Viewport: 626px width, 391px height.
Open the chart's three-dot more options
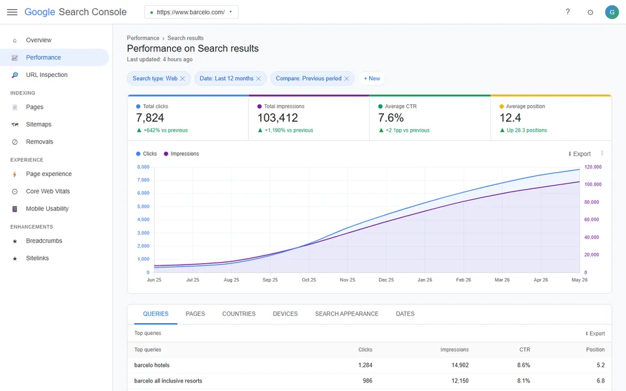(602, 153)
